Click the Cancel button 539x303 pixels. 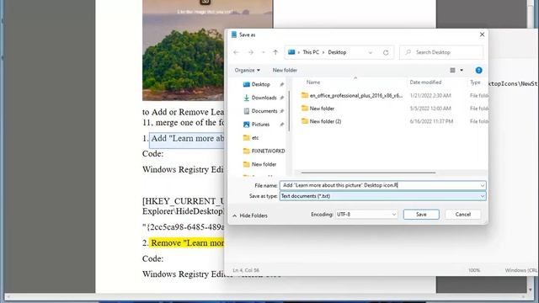click(462, 215)
